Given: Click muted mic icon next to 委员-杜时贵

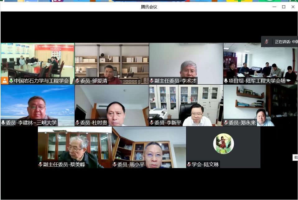Looking at the screenshot, I should tap(77, 122).
